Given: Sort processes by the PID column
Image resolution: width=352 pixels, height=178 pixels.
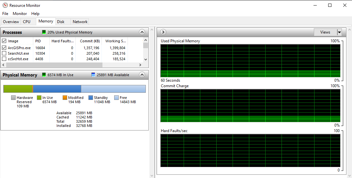Looking at the screenshot, I should tap(41, 41).
